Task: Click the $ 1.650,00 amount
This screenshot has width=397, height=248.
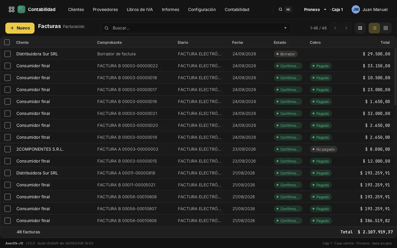Action: click(377, 102)
